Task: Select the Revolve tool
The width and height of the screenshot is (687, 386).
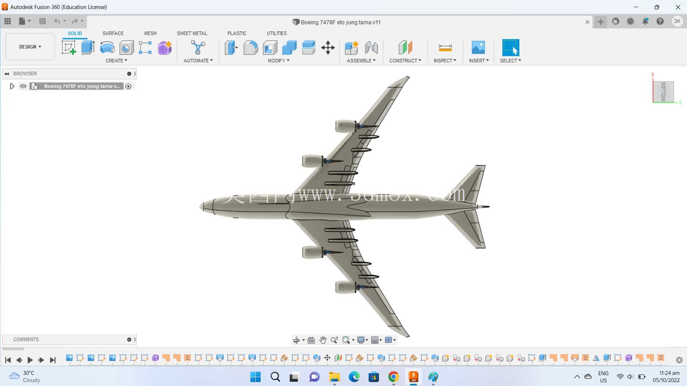Action: tap(107, 47)
